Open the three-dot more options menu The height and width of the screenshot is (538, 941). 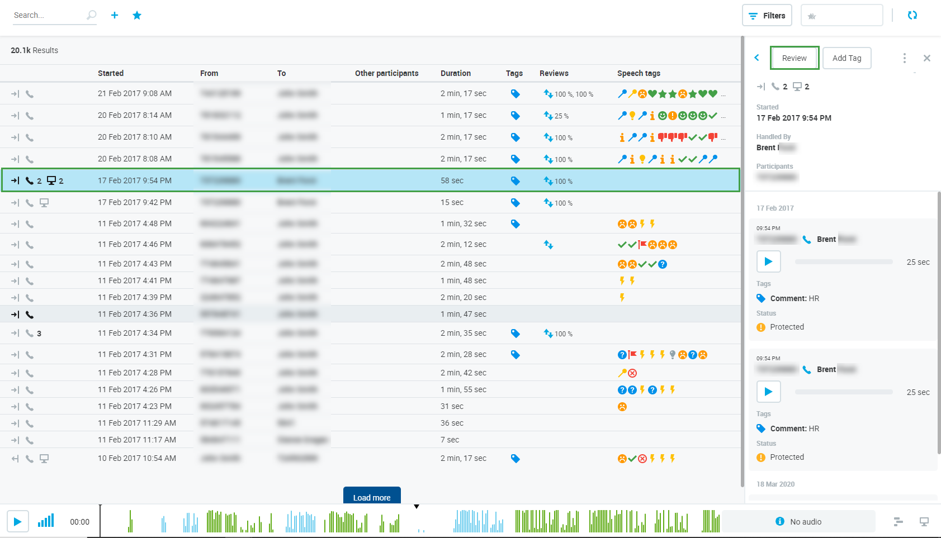pyautogui.click(x=904, y=58)
